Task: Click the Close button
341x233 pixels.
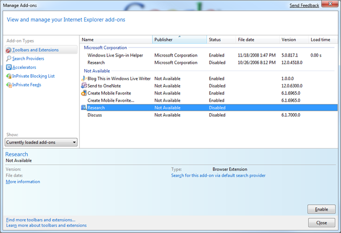Action: (x=321, y=223)
